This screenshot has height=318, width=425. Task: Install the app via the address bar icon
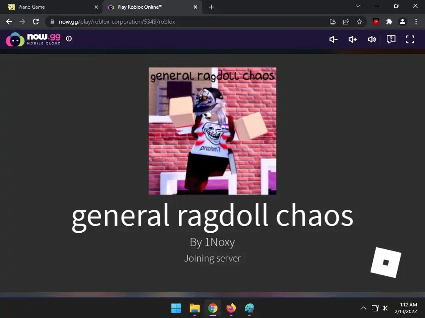(x=332, y=22)
